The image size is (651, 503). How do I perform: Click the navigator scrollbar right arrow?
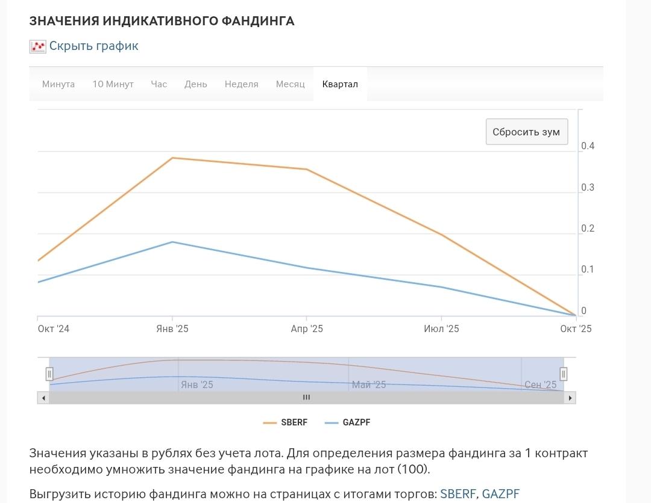tap(570, 398)
